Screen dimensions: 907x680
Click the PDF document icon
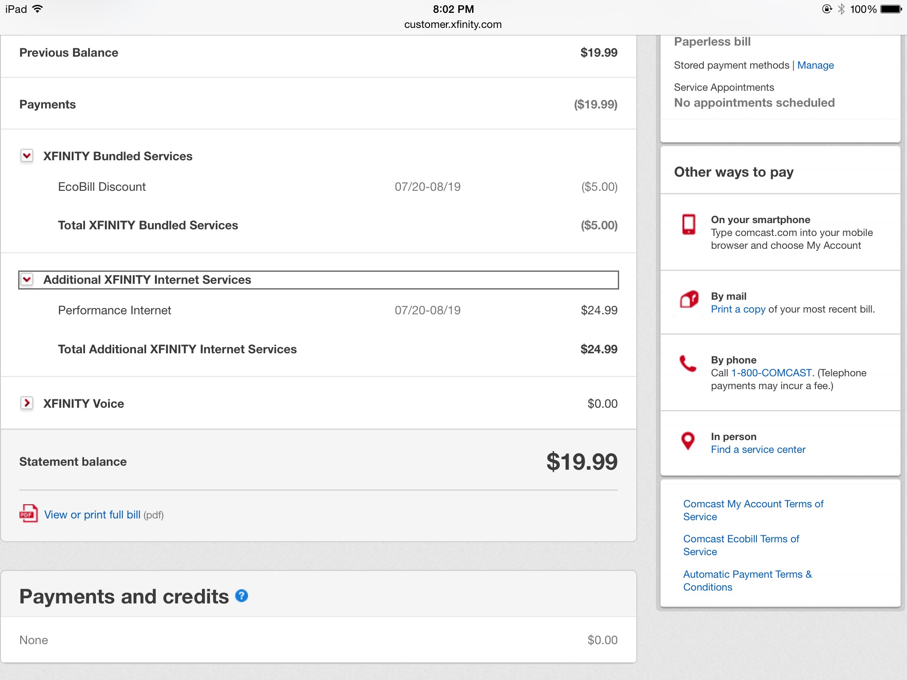pos(28,514)
